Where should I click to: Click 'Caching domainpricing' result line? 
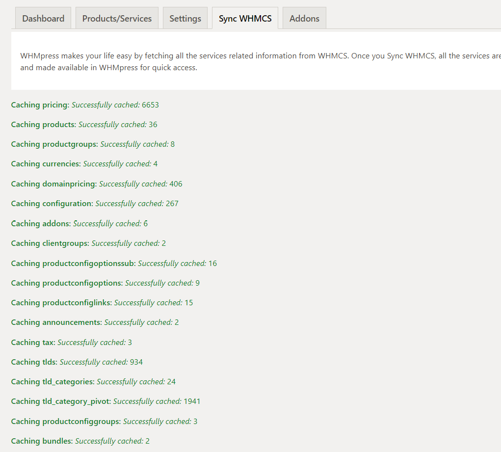coord(97,184)
